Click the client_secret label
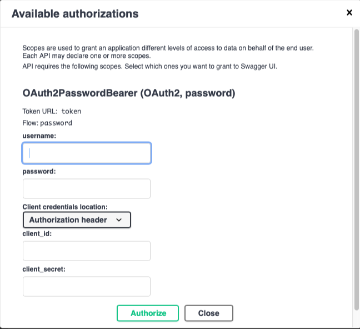360x329 pixels. [x=44, y=270]
